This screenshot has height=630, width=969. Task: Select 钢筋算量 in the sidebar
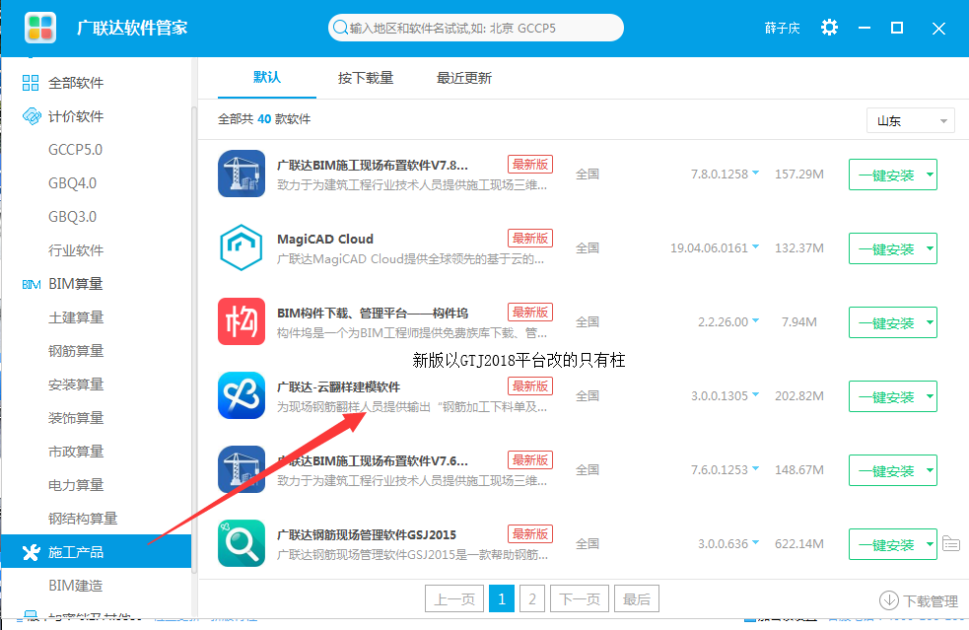point(76,351)
